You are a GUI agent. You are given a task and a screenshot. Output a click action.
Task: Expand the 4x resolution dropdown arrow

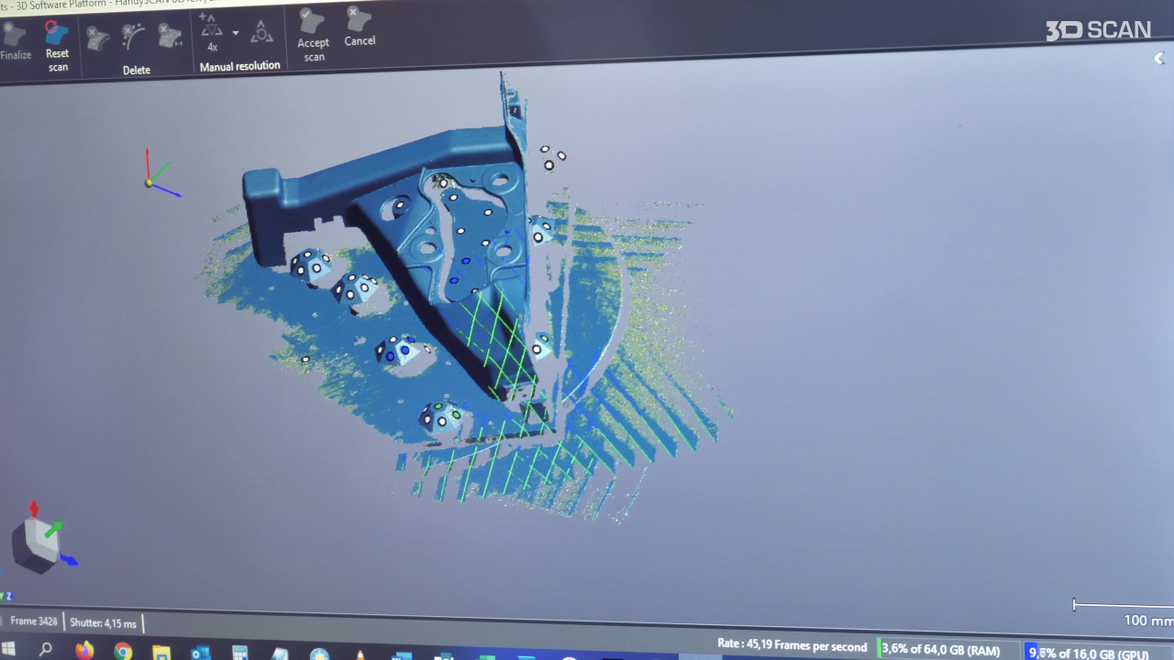tap(236, 33)
